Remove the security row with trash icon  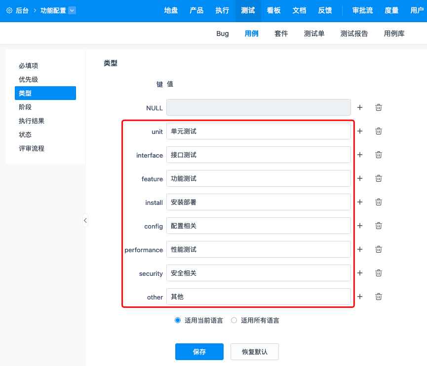tap(379, 273)
